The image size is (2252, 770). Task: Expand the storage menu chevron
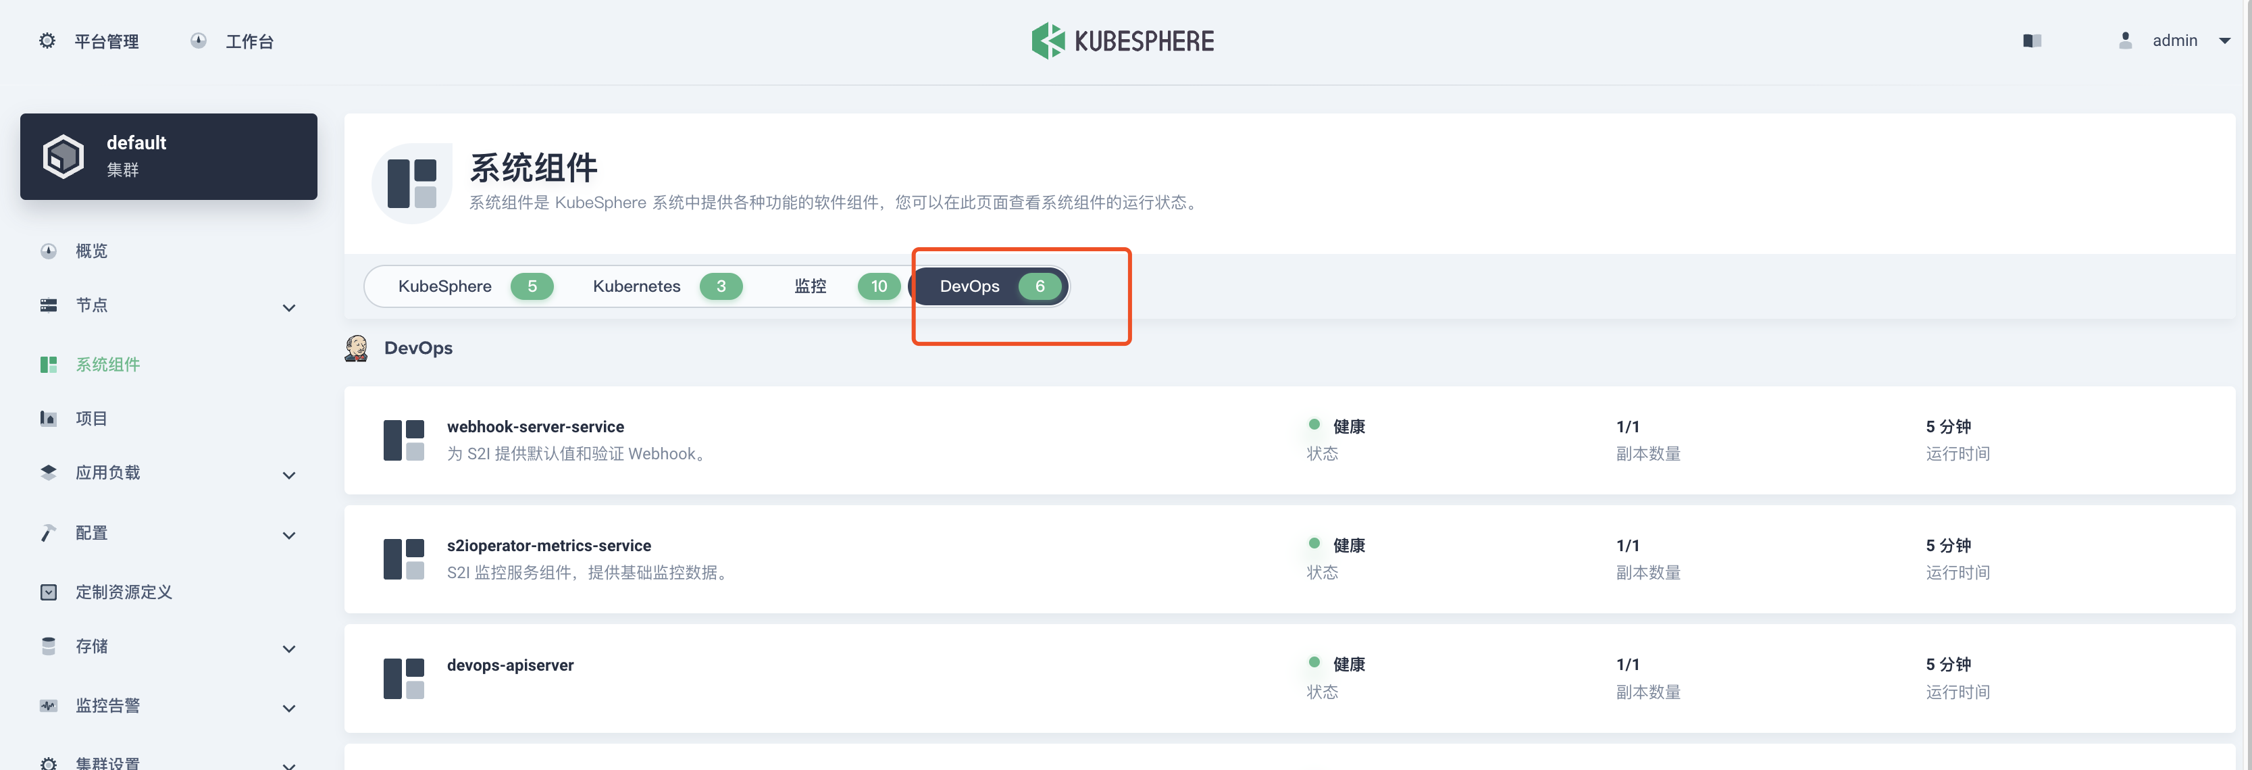pyautogui.click(x=289, y=648)
